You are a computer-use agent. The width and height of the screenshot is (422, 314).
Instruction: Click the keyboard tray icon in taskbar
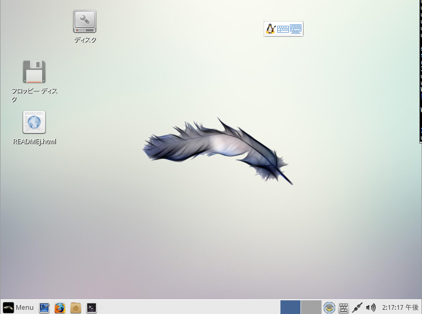(344, 308)
